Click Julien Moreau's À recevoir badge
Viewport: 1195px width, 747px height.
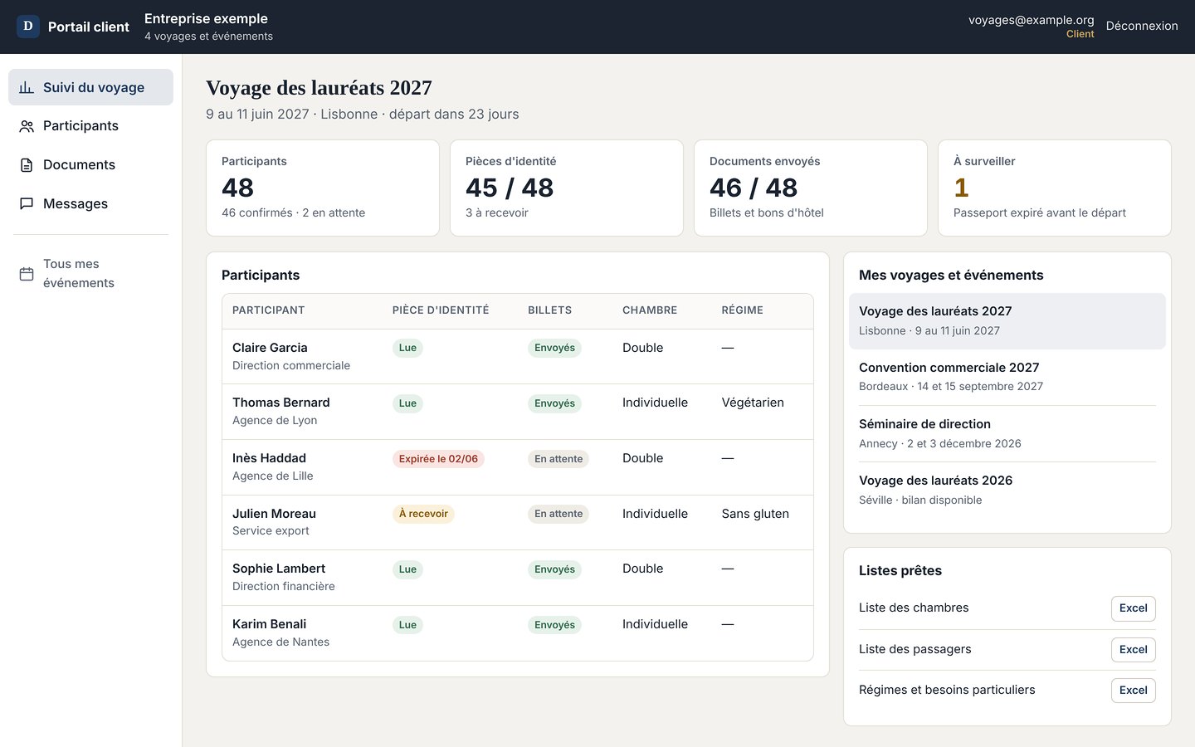point(423,514)
